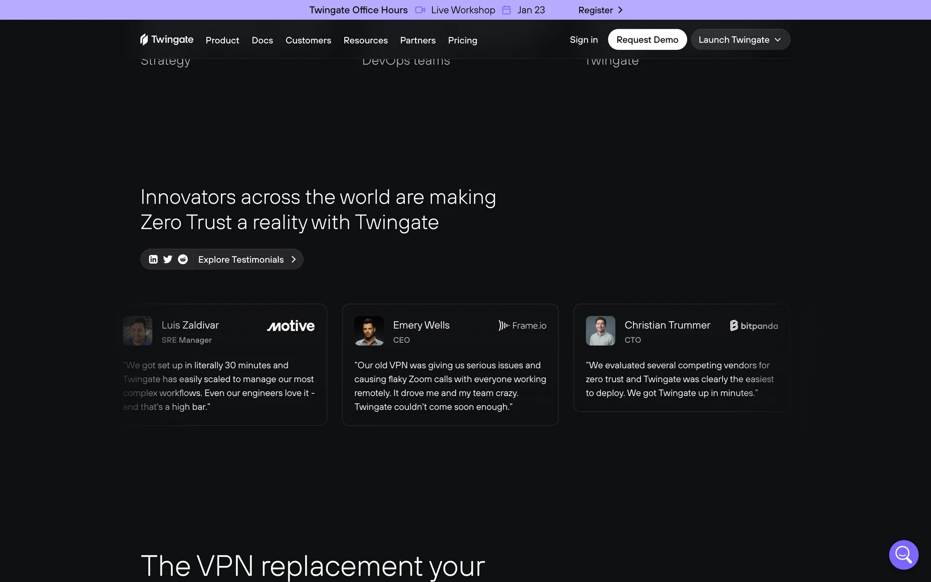Click the Request Demo button
The width and height of the screenshot is (931, 582).
647,40
